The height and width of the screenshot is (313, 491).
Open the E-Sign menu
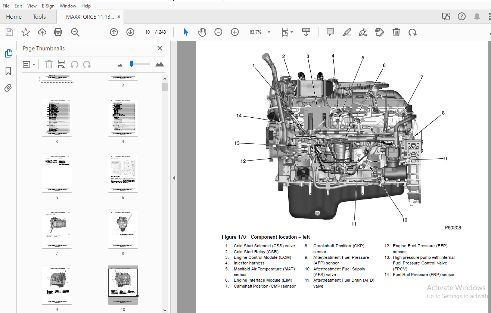(x=48, y=6)
